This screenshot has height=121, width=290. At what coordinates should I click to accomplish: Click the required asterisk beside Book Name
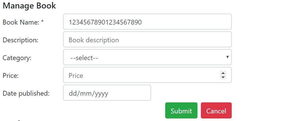(42, 22)
